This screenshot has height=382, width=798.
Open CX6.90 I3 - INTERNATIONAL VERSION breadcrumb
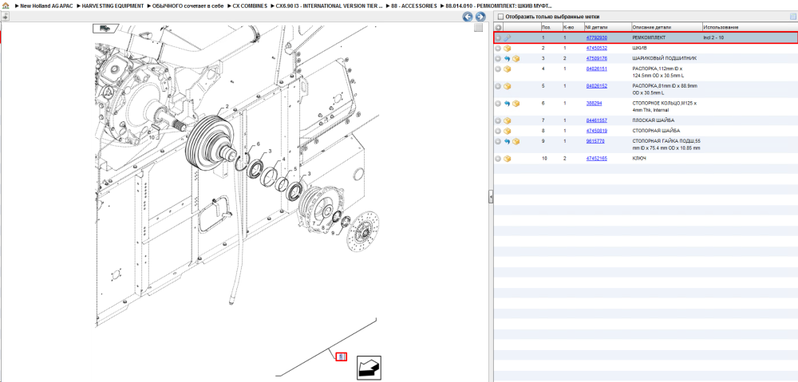(329, 6)
